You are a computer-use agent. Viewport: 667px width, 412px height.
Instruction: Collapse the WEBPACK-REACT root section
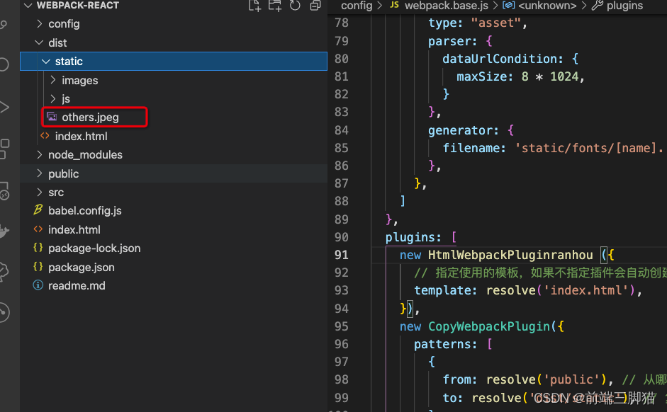28,6
